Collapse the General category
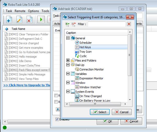The height and width of the screenshot is (132, 157). [68, 38]
